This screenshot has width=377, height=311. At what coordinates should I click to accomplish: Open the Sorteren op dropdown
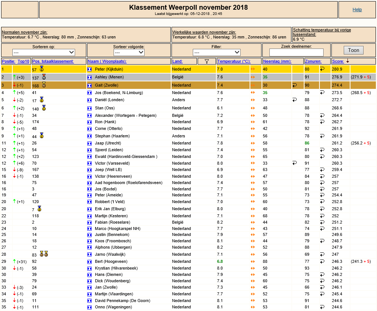coord(43,52)
